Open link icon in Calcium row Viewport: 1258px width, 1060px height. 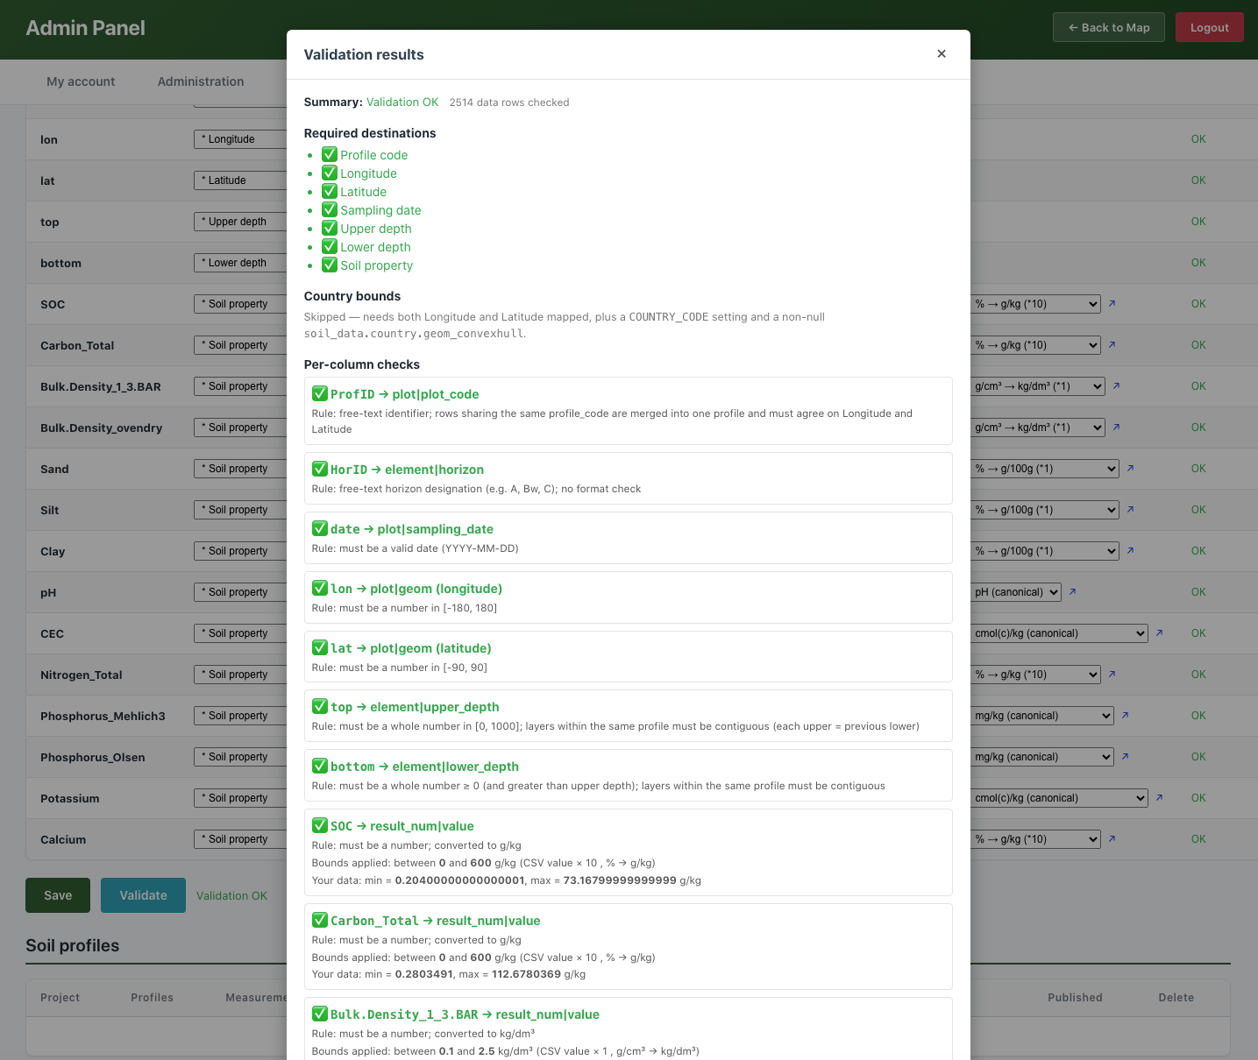point(1112,839)
